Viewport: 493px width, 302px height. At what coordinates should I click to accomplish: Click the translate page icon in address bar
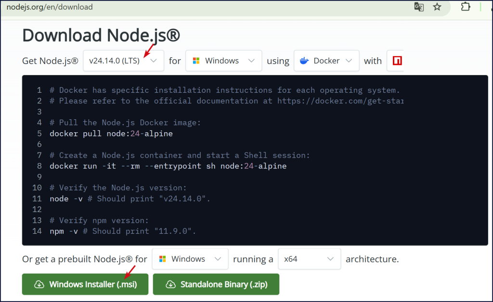419,7
